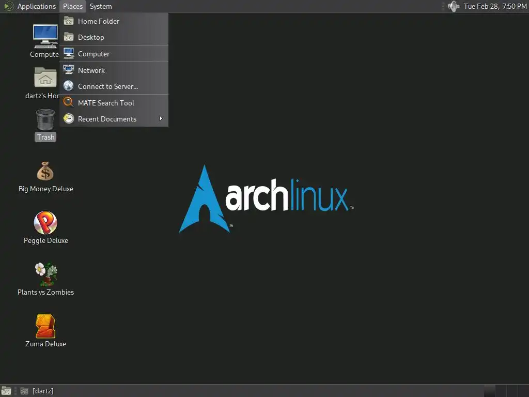Choose Network from the Places menu

pyautogui.click(x=114, y=70)
